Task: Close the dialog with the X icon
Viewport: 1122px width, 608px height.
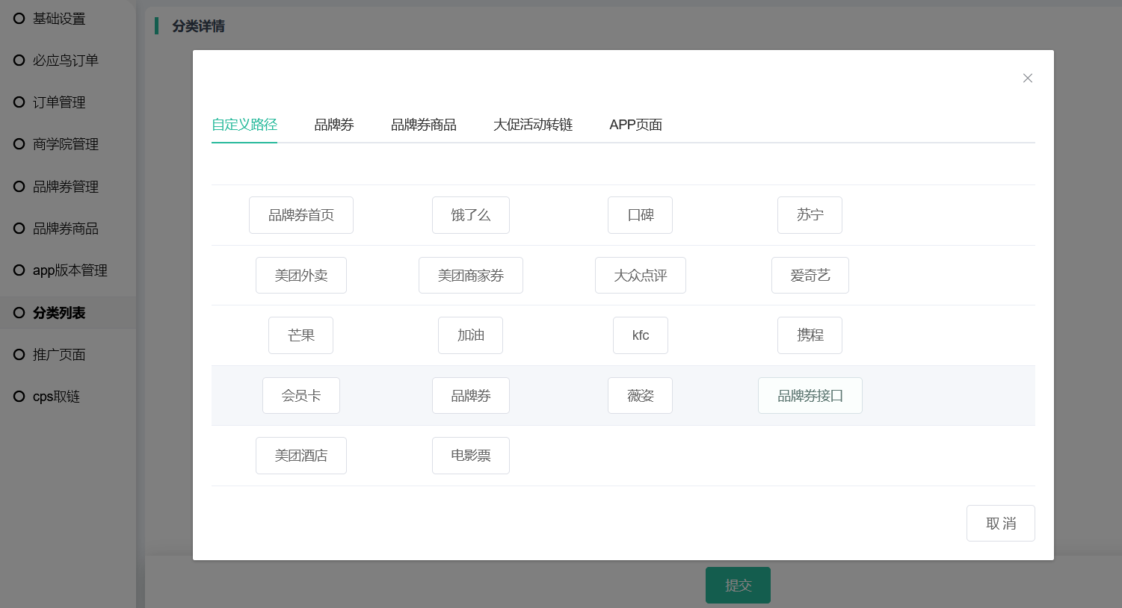Action: pyautogui.click(x=1028, y=78)
